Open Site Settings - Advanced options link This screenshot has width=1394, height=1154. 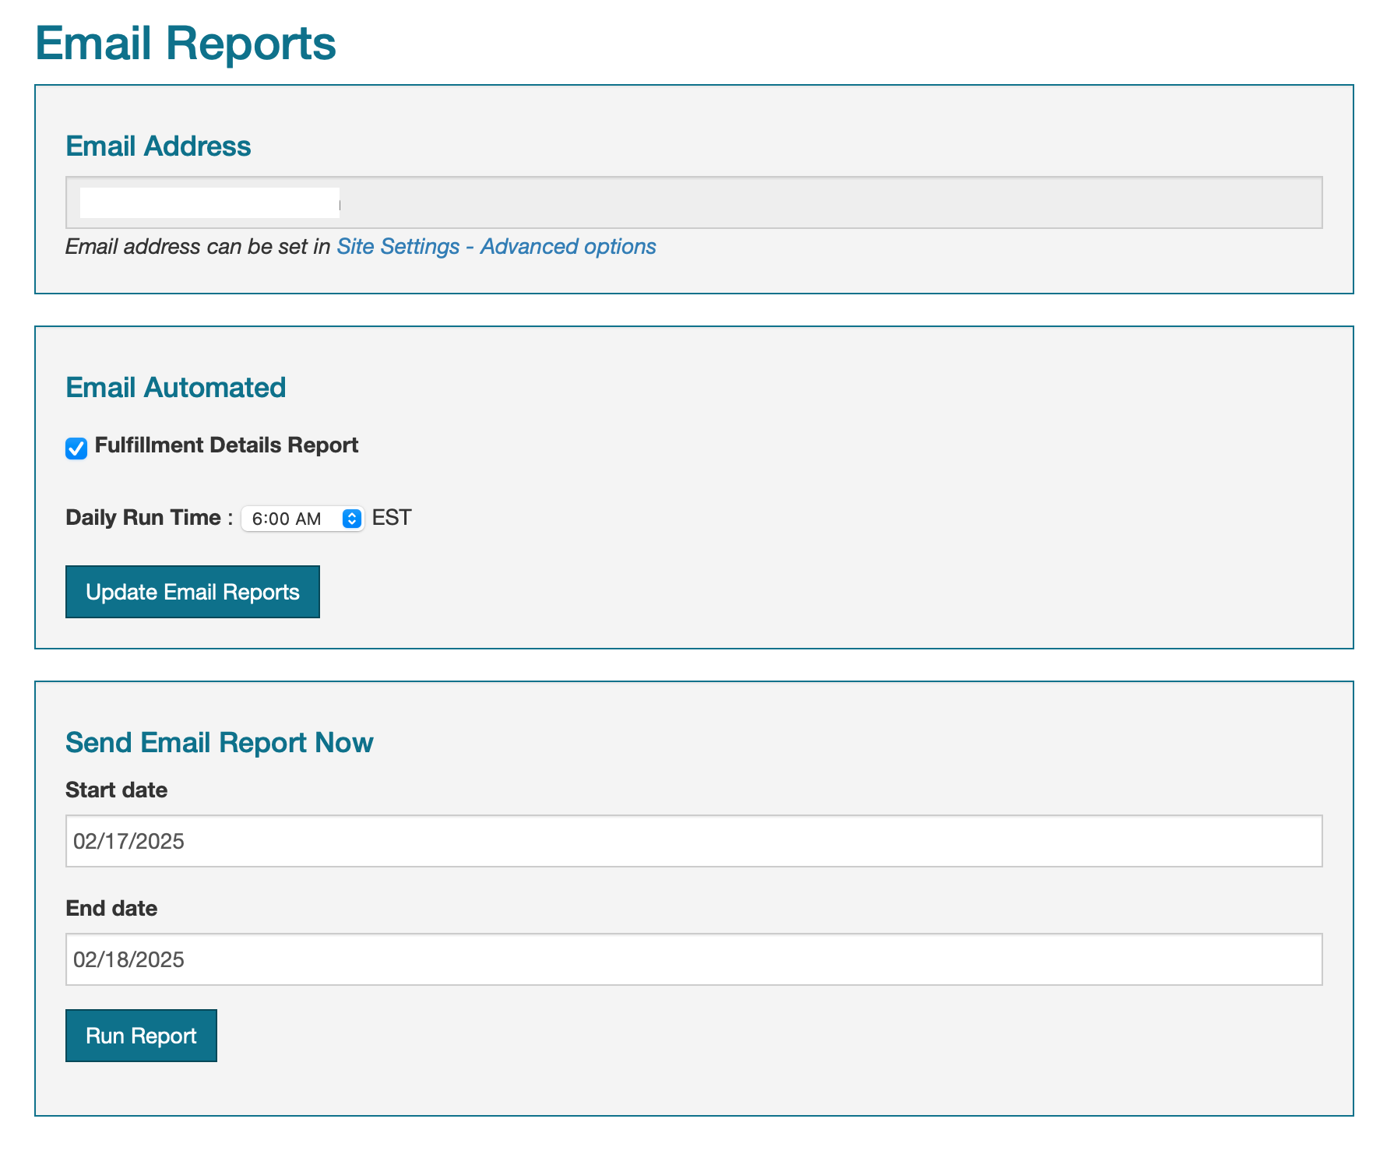(496, 247)
